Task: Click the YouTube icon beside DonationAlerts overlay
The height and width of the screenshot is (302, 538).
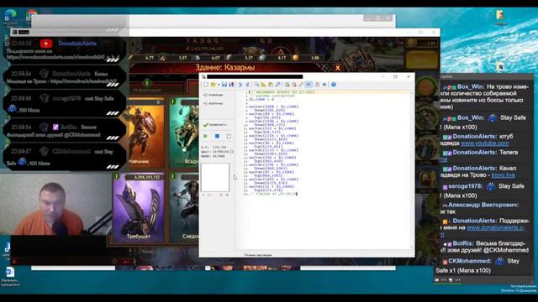Action: pyautogui.click(x=46, y=44)
